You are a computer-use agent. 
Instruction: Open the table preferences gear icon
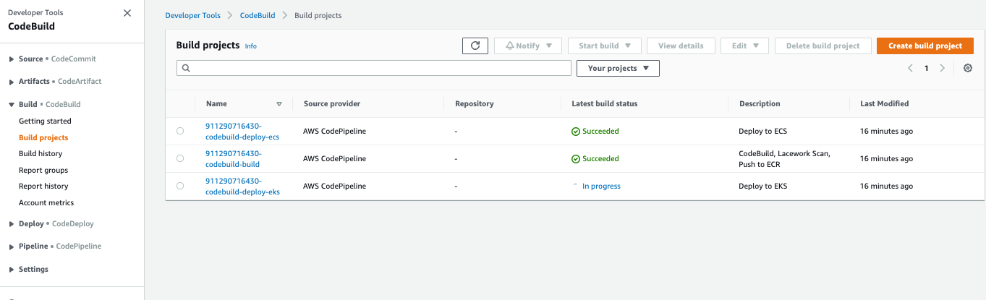coord(968,68)
